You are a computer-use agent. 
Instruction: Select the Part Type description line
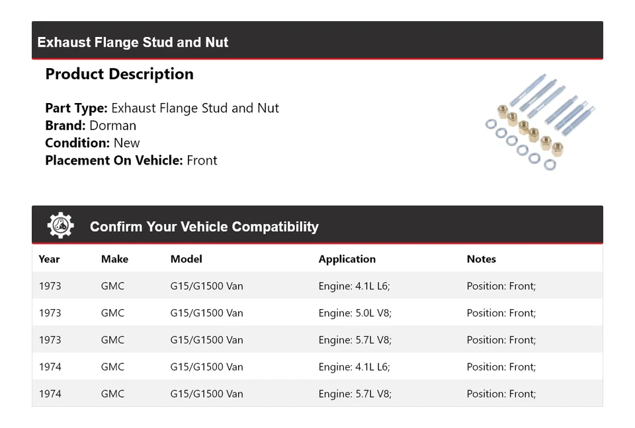click(162, 108)
